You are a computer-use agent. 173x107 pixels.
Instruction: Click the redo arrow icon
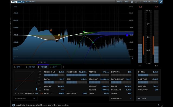pos(136,2)
